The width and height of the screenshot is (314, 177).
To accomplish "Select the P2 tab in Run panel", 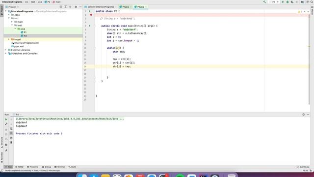I will [x=17, y=115].
